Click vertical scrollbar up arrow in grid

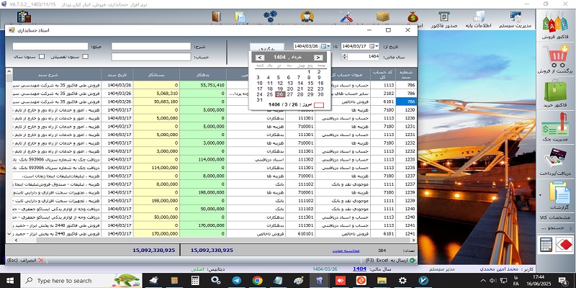[x=9, y=71]
